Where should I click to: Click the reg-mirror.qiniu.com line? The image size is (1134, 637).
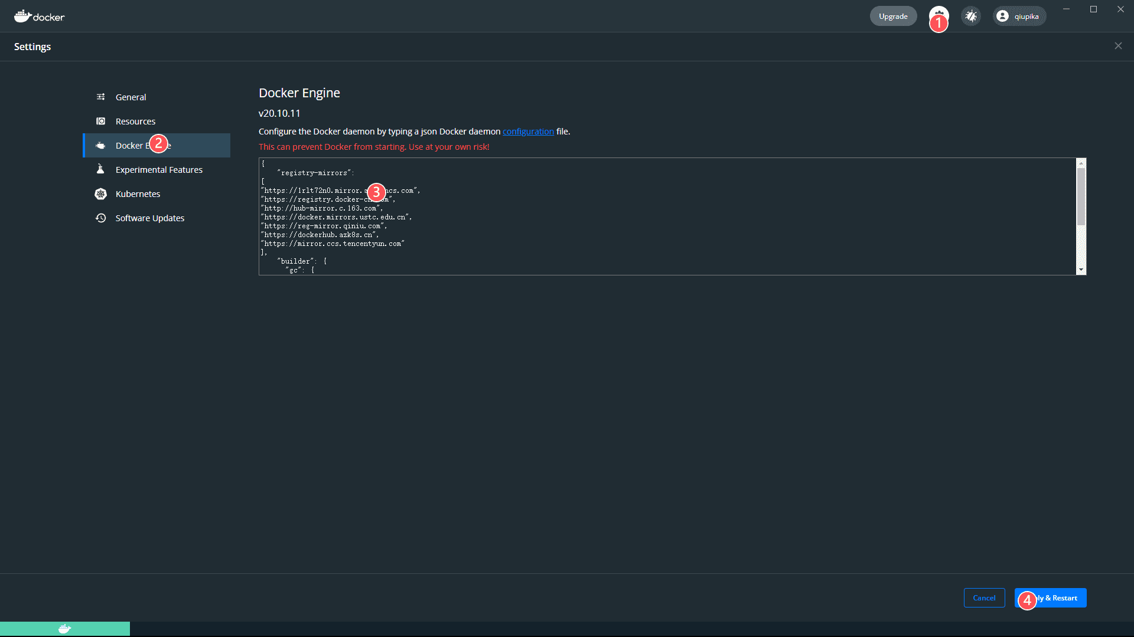point(324,226)
